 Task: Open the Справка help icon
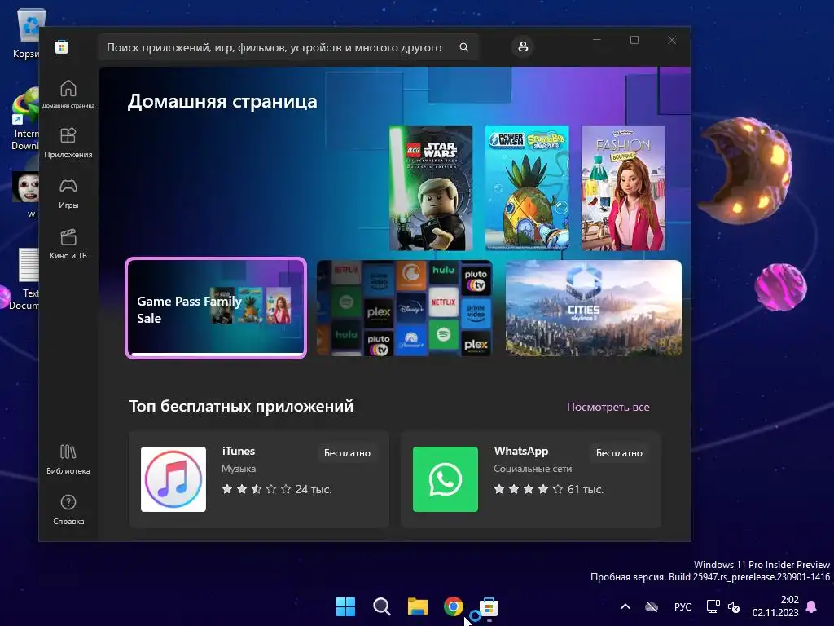pyautogui.click(x=68, y=509)
